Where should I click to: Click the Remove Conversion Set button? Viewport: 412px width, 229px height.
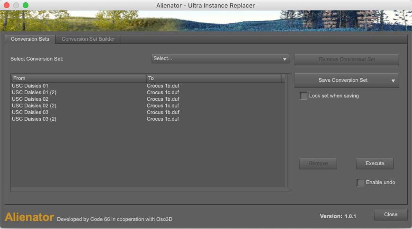click(x=347, y=60)
